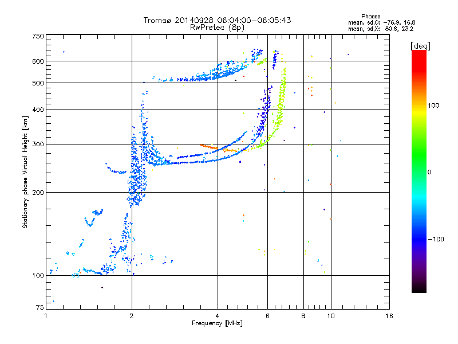This screenshot has height=344, width=458.
Task: Select the 'mean, sd,X: 80.8, 23.2' line
Action: pyautogui.click(x=381, y=29)
